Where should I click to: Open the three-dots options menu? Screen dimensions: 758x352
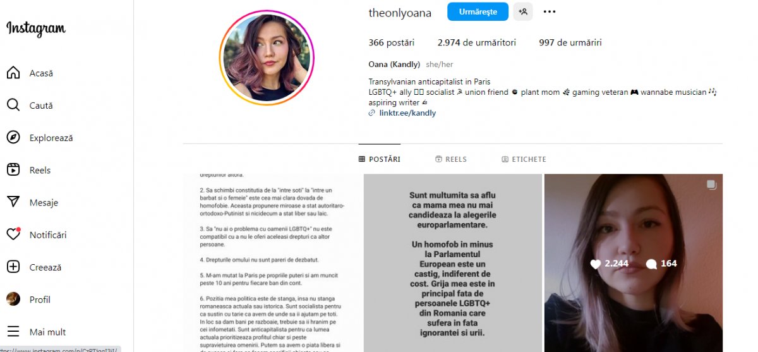click(550, 11)
